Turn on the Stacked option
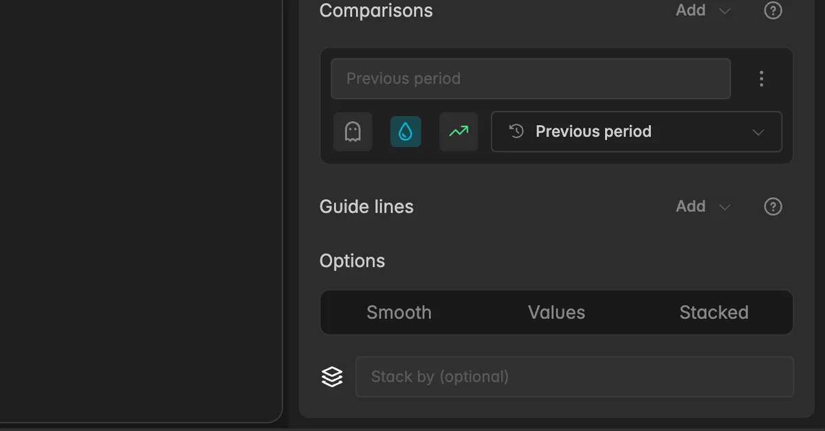The width and height of the screenshot is (825, 431). [714, 312]
